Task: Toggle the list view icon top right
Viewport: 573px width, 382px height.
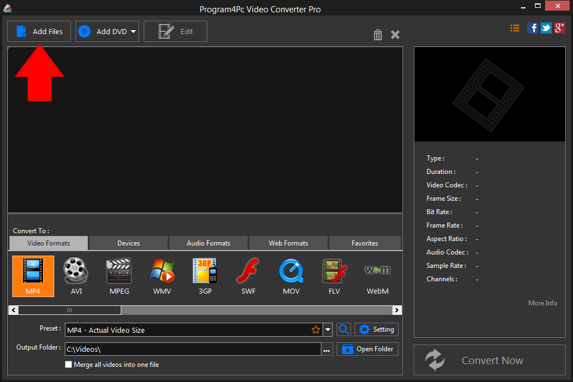Action: click(x=514, y=27)
